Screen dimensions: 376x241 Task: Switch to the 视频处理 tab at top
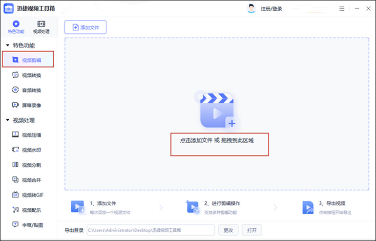[41, 27]
